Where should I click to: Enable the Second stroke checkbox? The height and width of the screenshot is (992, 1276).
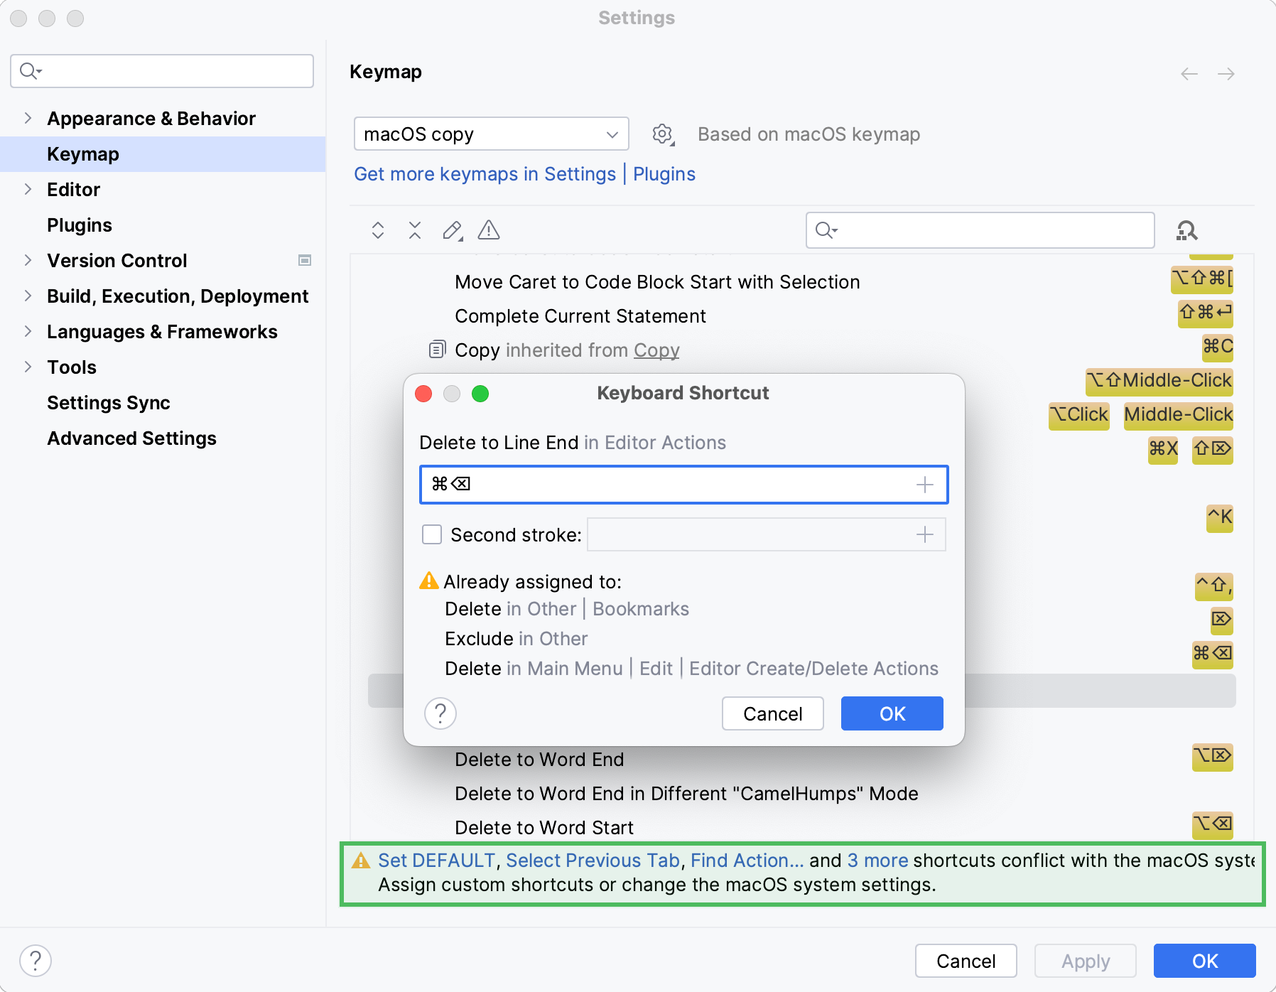pos(432,534)
